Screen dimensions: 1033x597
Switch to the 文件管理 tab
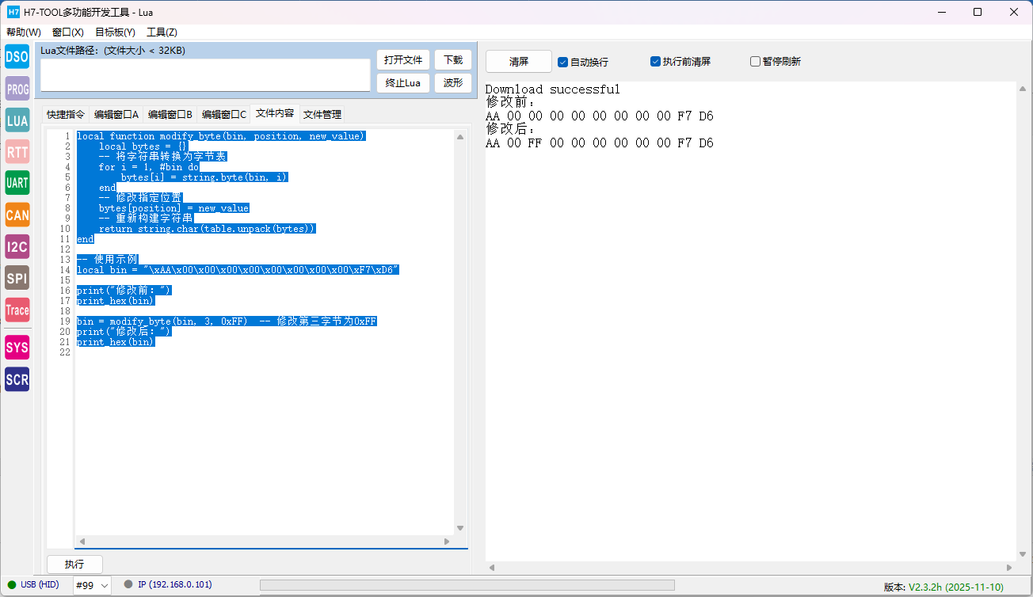(x=322, y=114)
